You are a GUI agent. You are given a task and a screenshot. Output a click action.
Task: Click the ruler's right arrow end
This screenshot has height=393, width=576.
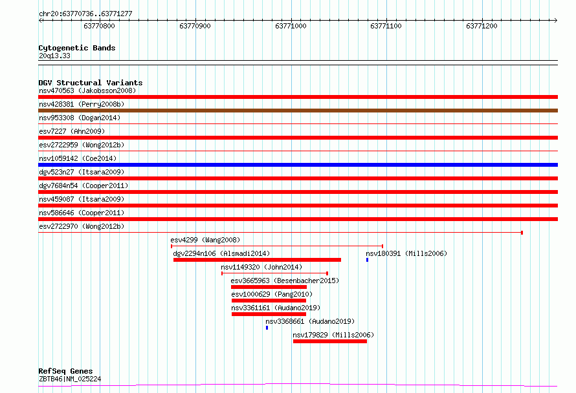coord(555,20)
